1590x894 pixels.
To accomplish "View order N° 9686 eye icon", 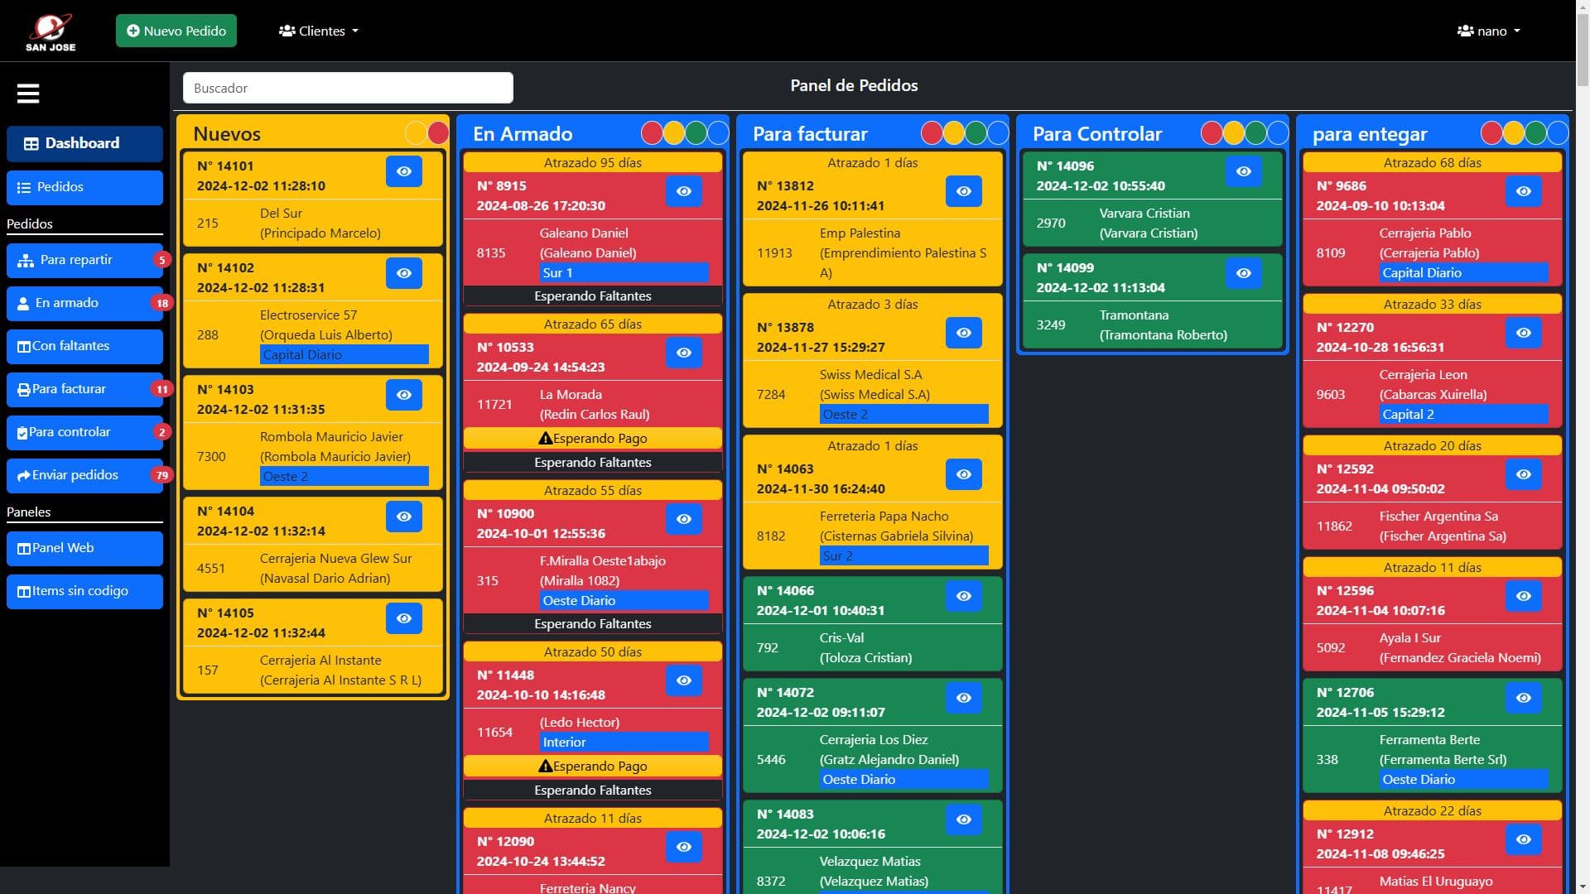I will click(x=1524, y=191).
